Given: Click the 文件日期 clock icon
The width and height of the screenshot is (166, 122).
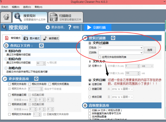Looking at the screenshot, I should (90, 80).
